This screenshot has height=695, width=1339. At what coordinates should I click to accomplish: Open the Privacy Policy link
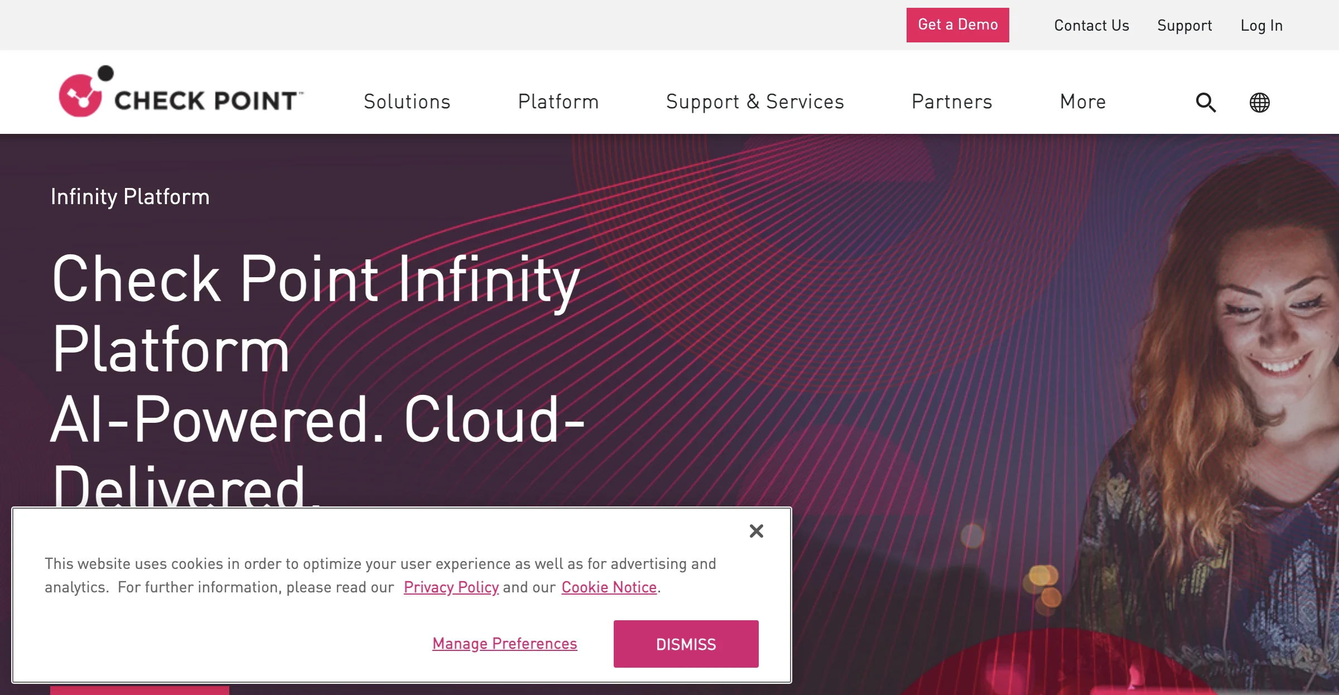[x=451, y=587]
